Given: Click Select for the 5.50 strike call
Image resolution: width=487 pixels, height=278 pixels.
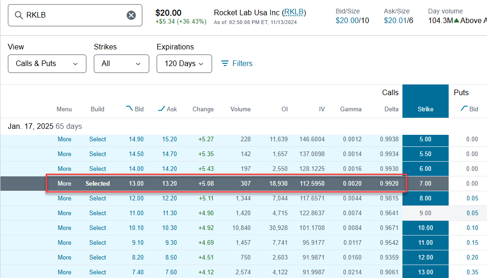Looking at the screenshot, I should tap(97, 154).
